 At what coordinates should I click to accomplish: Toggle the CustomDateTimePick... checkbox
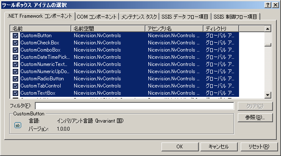pyautogui.click(x=15, y=57)
